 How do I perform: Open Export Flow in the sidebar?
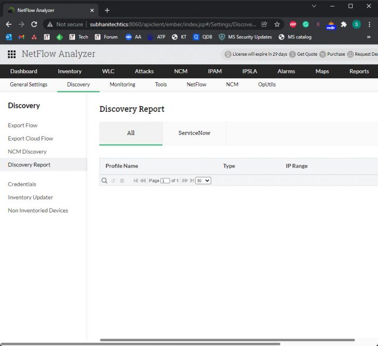[23, 125]
